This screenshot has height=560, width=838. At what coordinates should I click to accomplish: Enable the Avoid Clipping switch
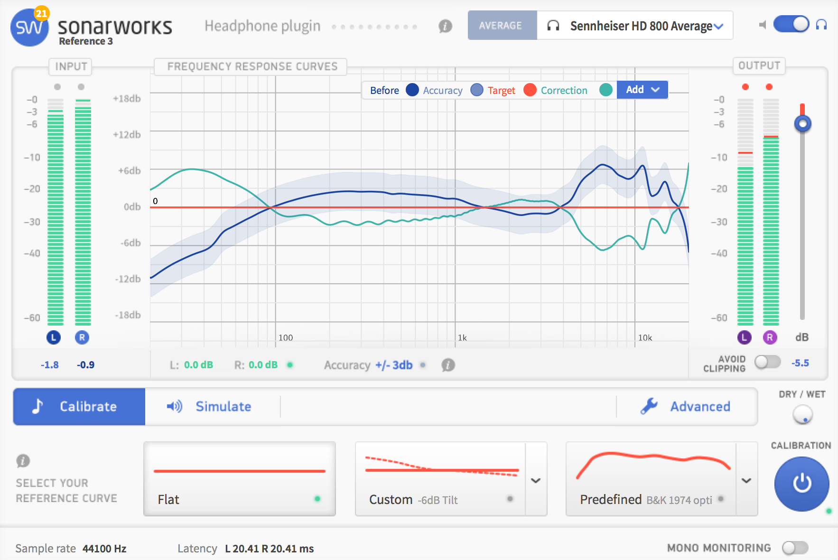coord(767,363)
